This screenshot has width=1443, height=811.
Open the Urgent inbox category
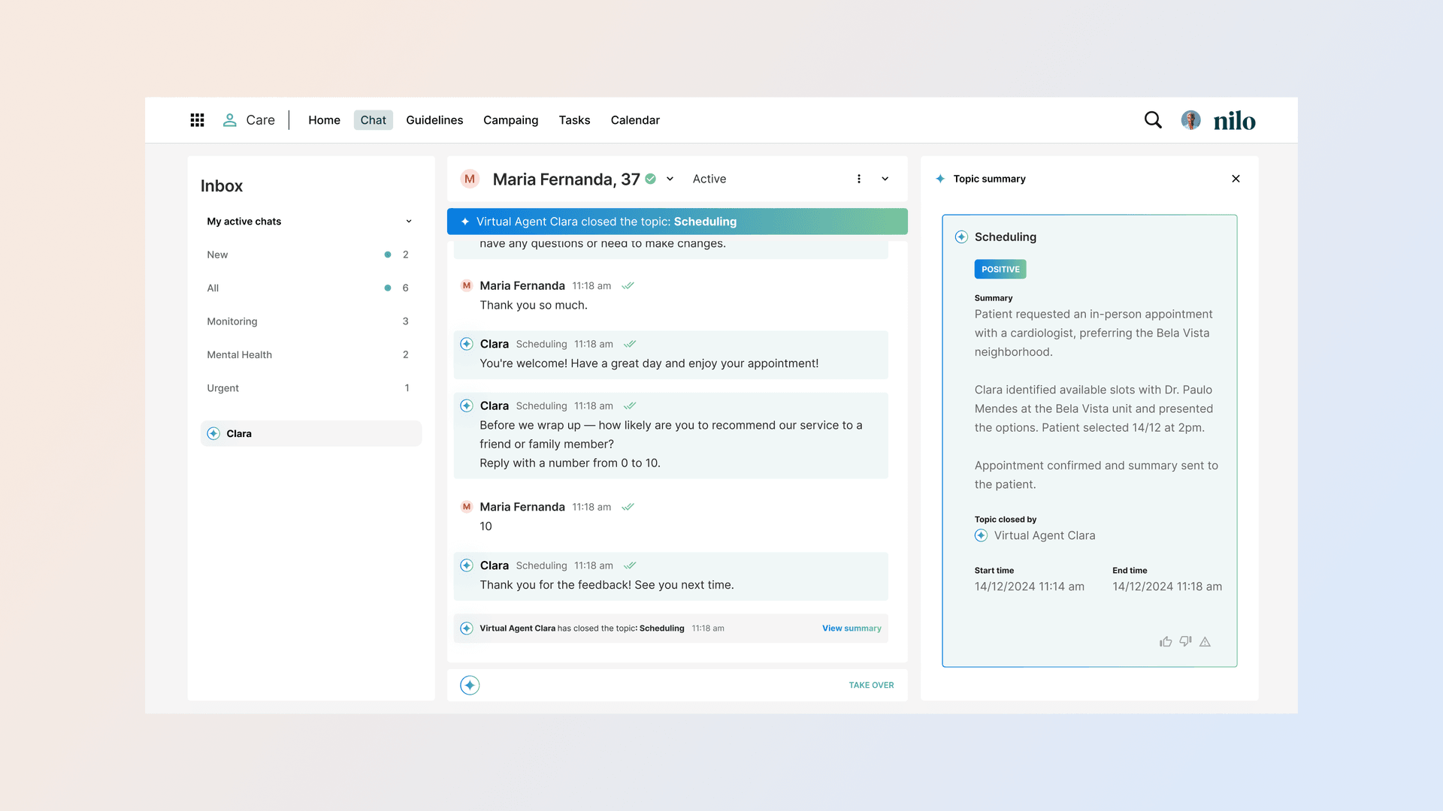click(x=310, y=388)
